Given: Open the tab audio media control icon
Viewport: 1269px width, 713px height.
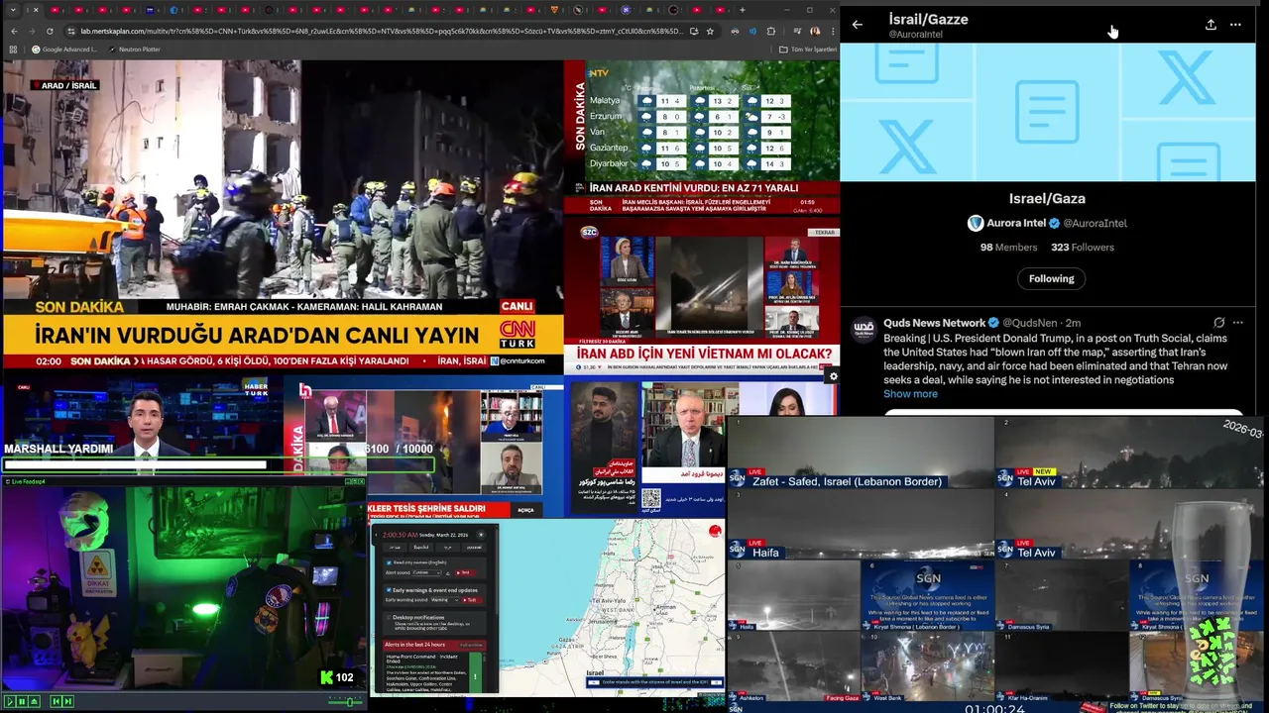Looking at the screenshot, I should tap(797, 31).
